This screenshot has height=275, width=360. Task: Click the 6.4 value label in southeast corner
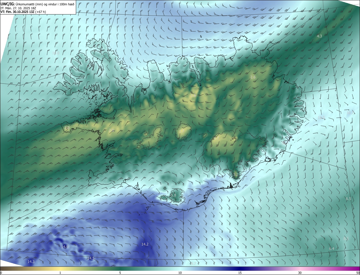[332, 249]
